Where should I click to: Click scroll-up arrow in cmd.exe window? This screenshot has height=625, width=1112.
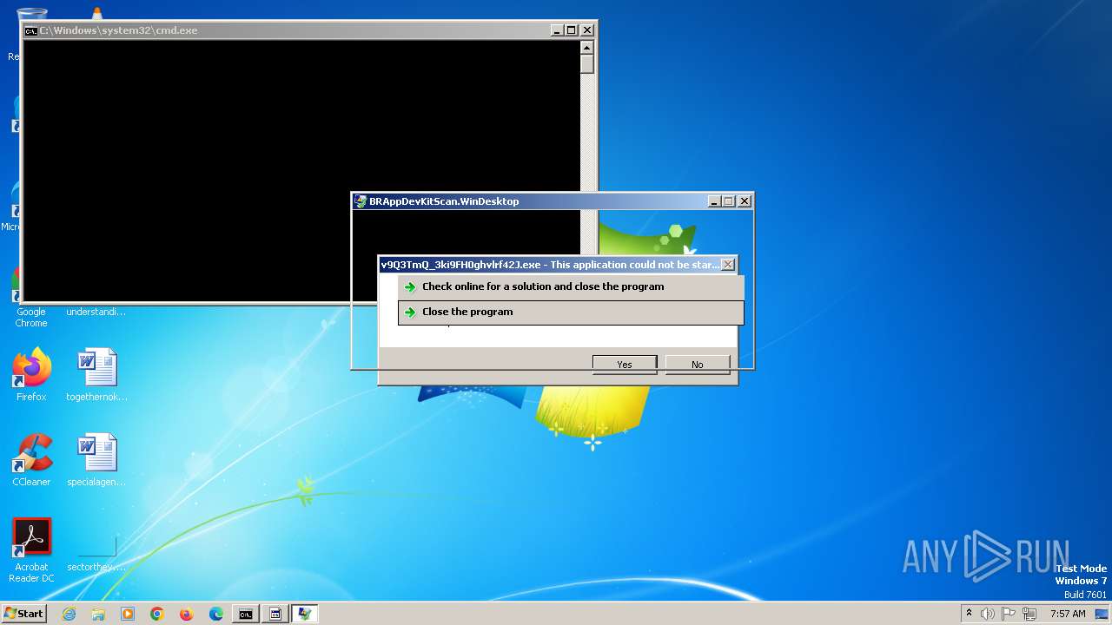tap(587, 48)
